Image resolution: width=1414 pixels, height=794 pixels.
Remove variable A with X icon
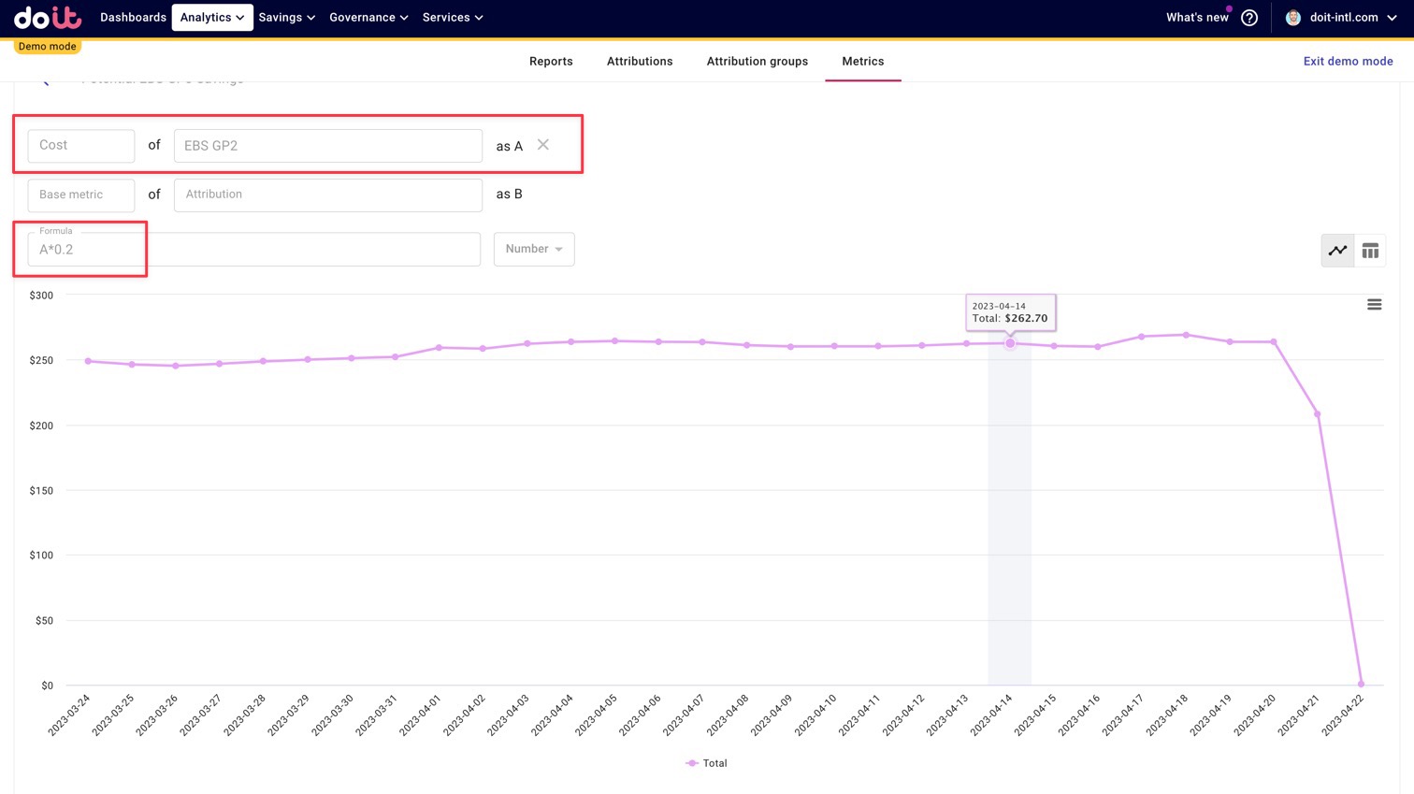[543, 145]
